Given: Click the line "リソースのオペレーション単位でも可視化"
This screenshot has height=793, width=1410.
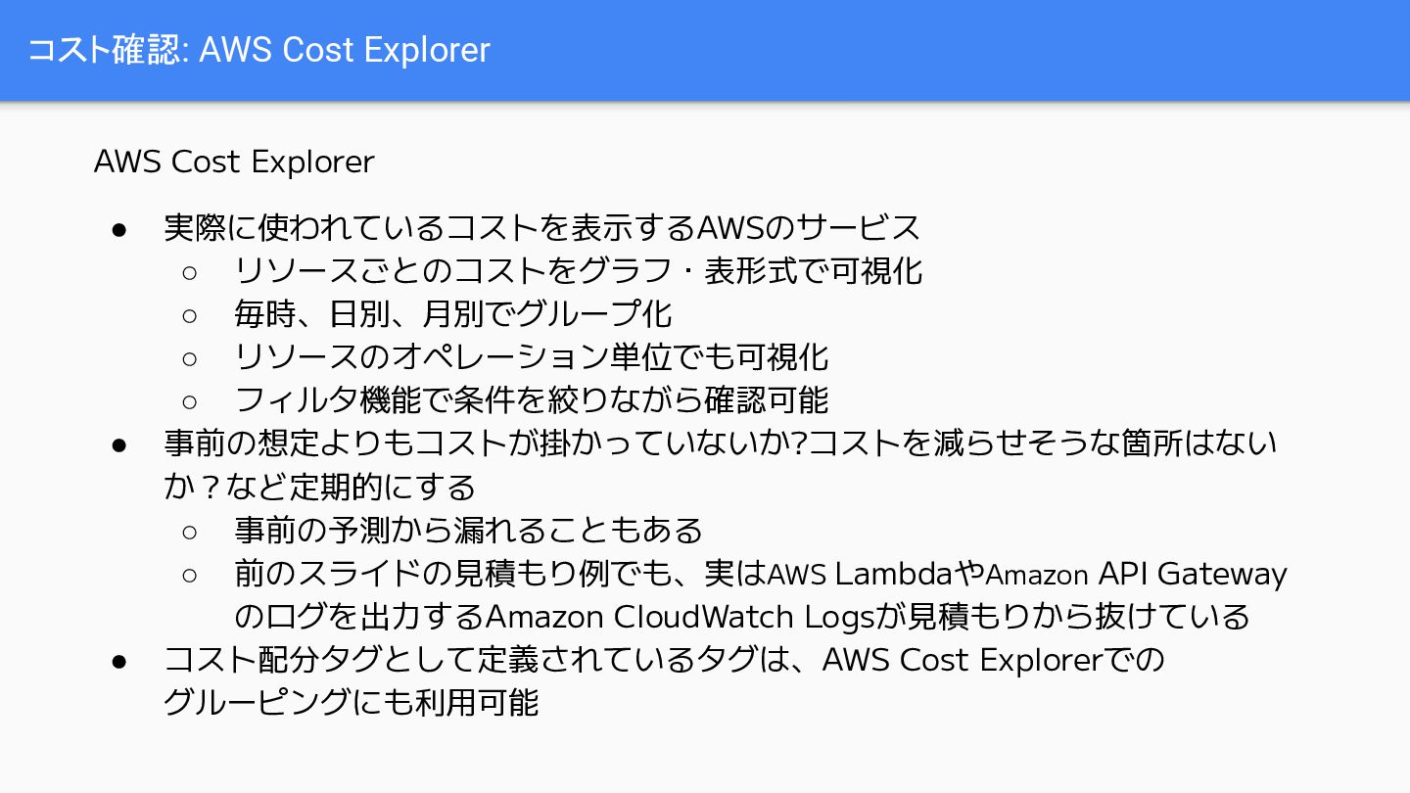Looking at the screenshot, I should pyautogui.click(x=532, y=357).
